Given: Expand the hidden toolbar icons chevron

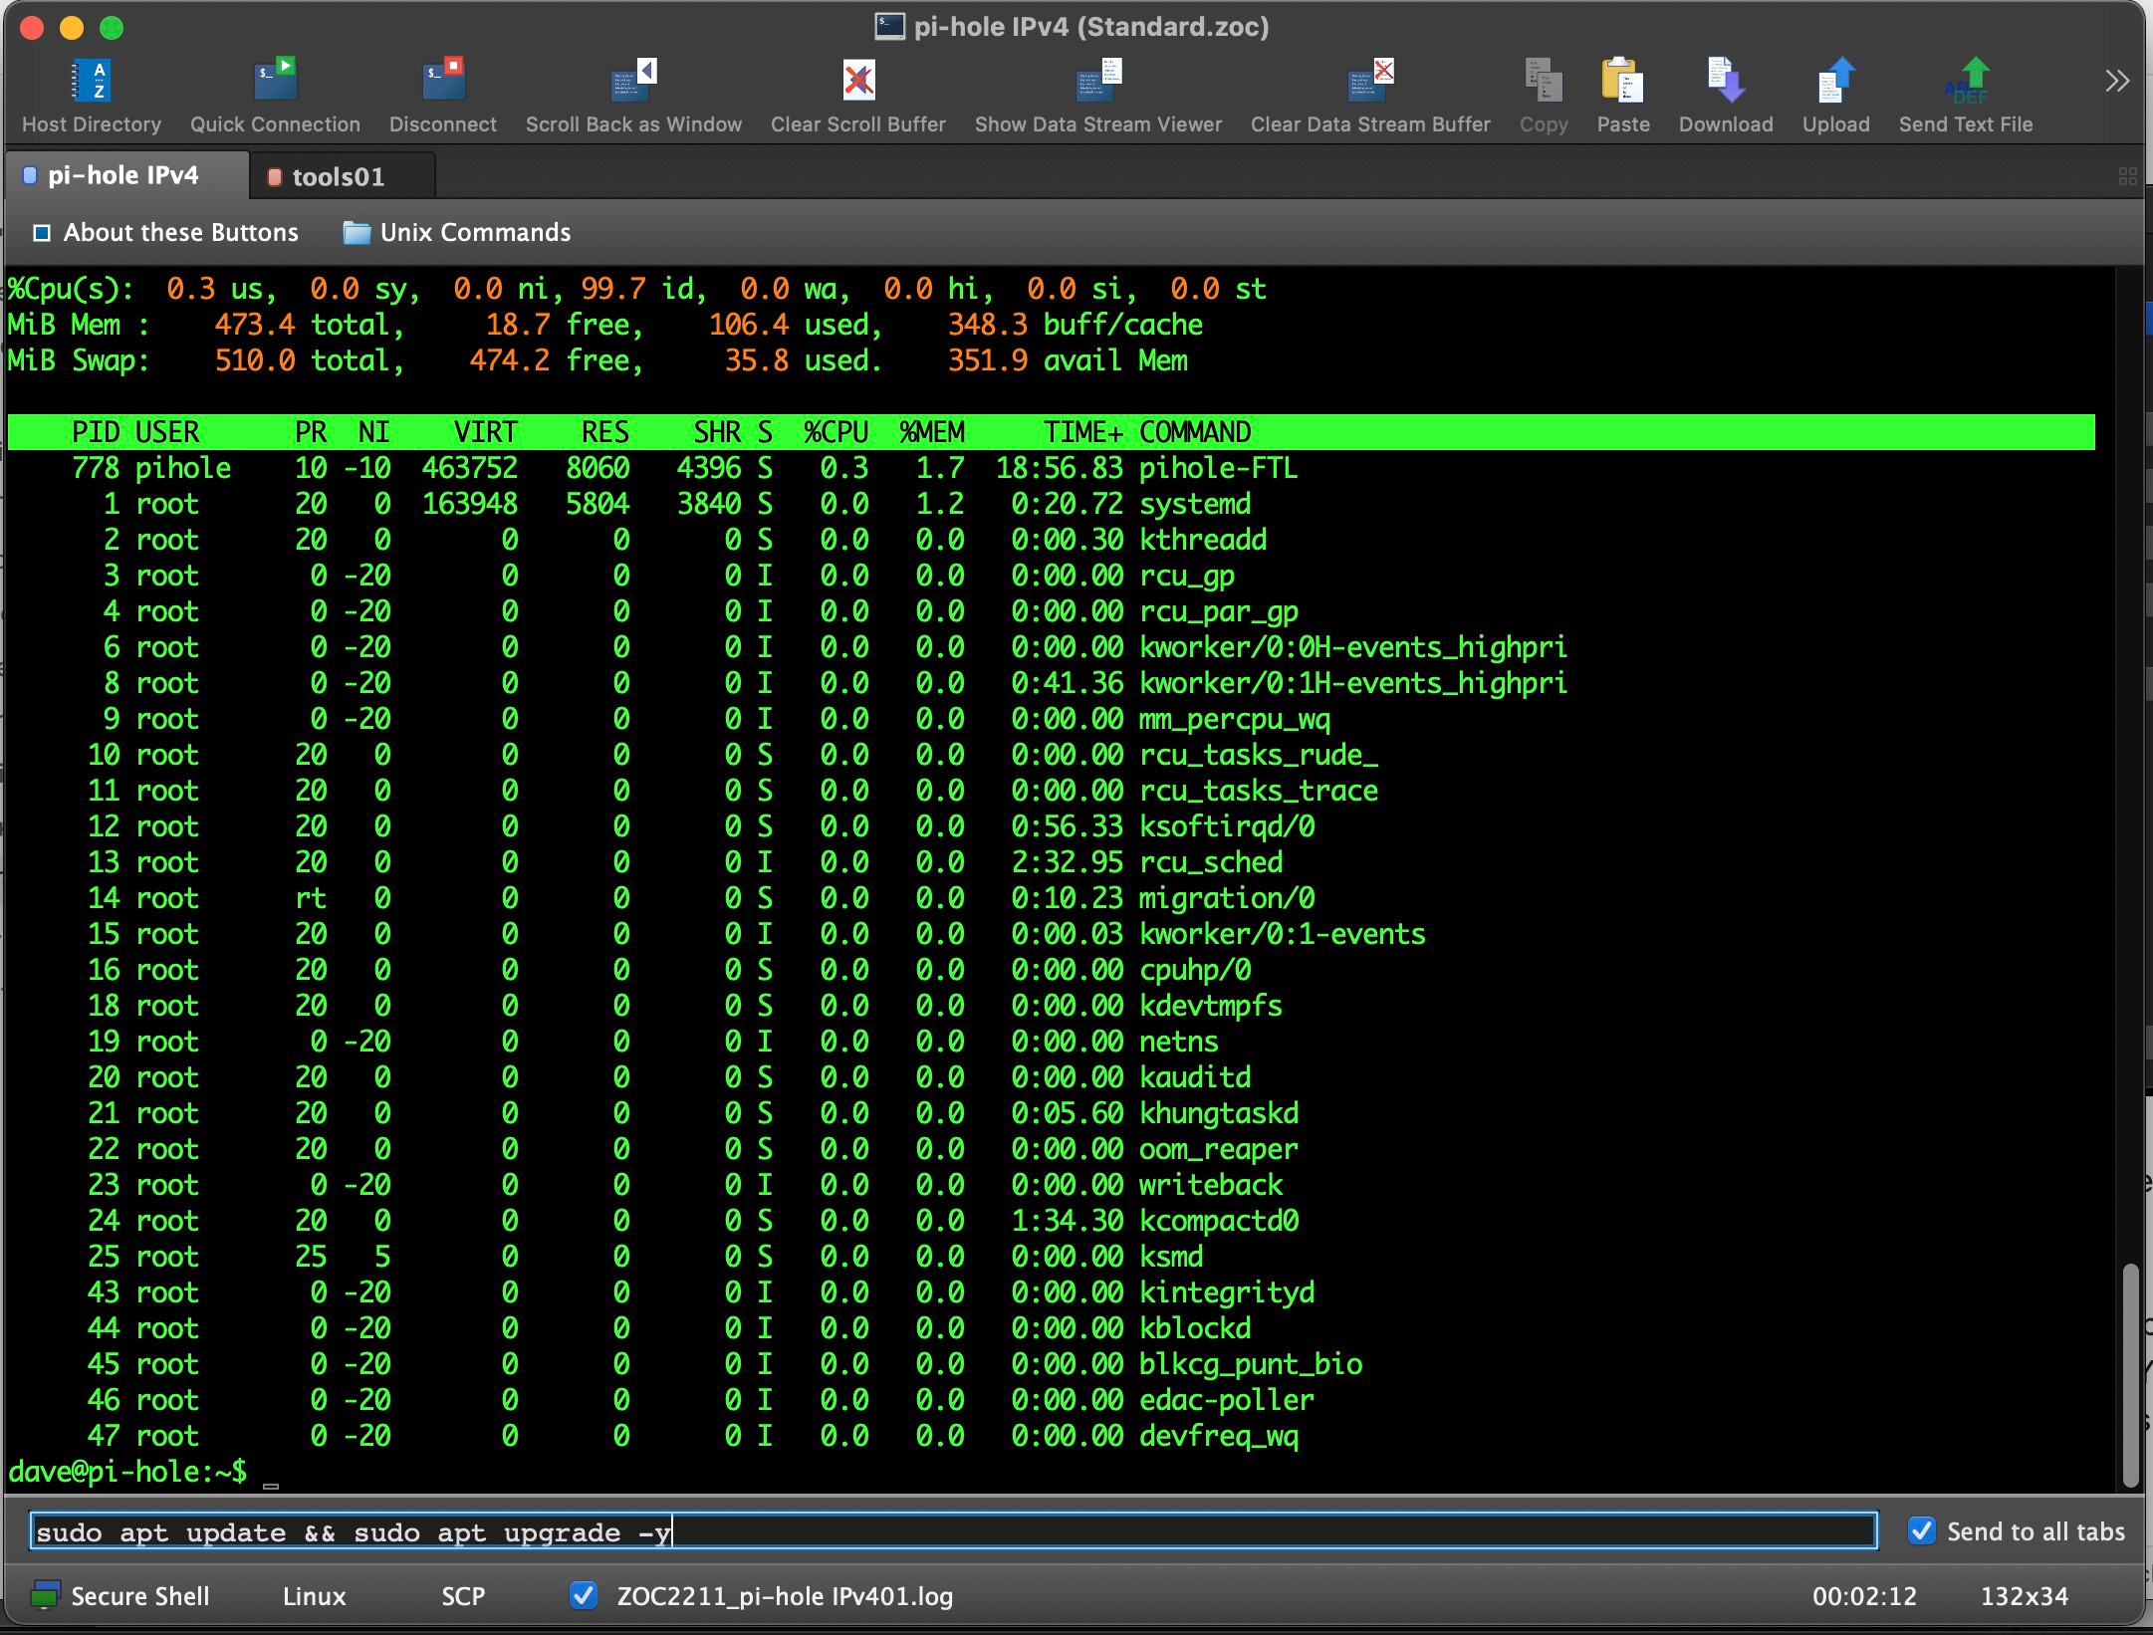Looking at the screenshot, I should click(2116, 80).
